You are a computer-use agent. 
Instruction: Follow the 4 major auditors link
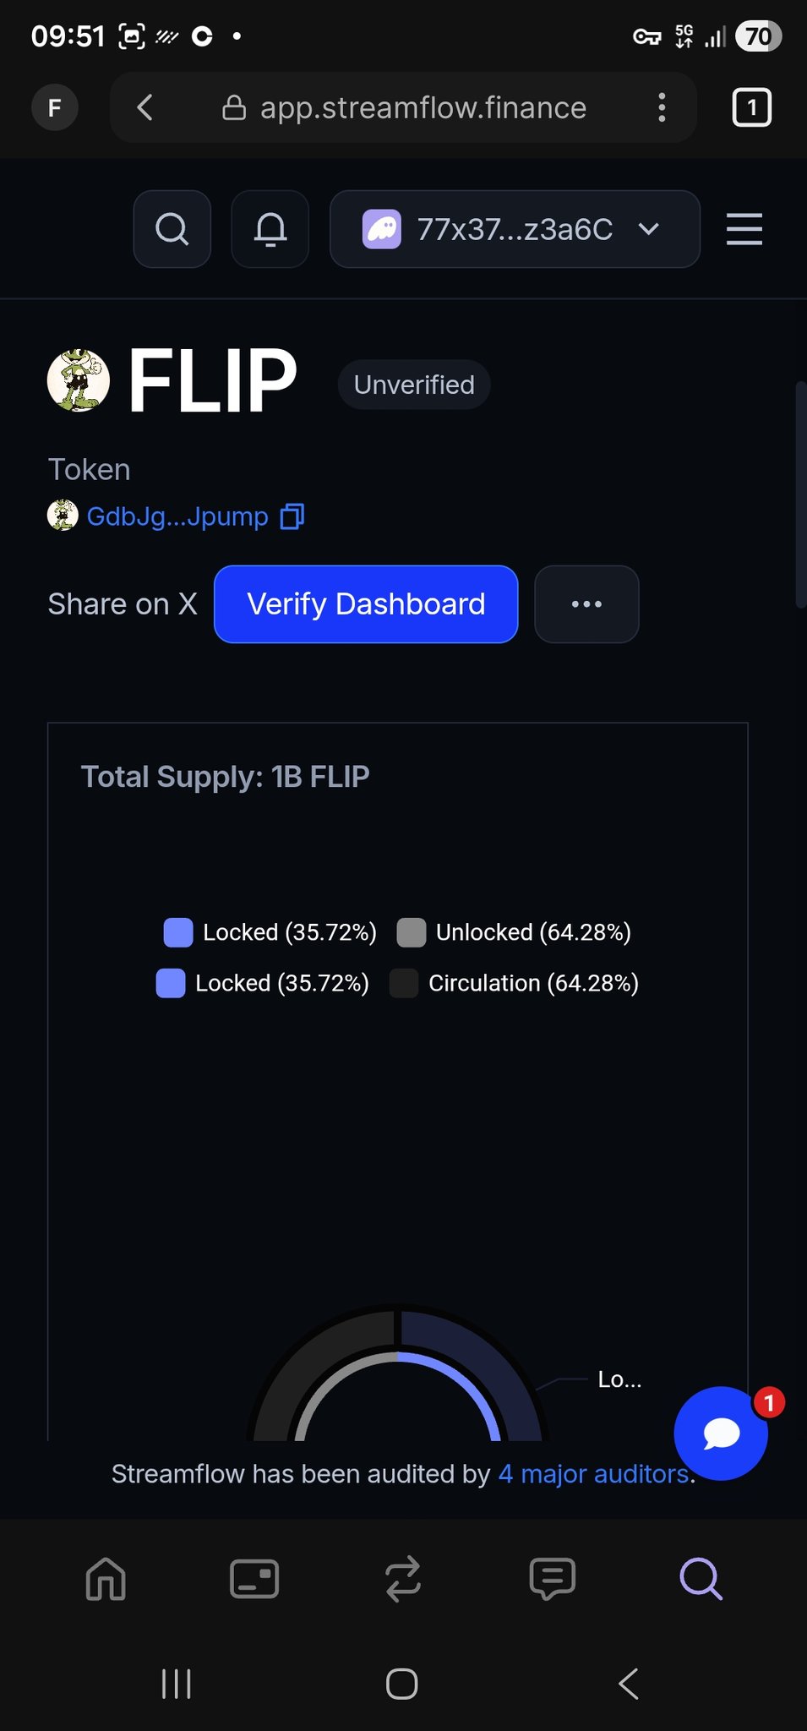pyautogui.click(x=594, y=1474)
